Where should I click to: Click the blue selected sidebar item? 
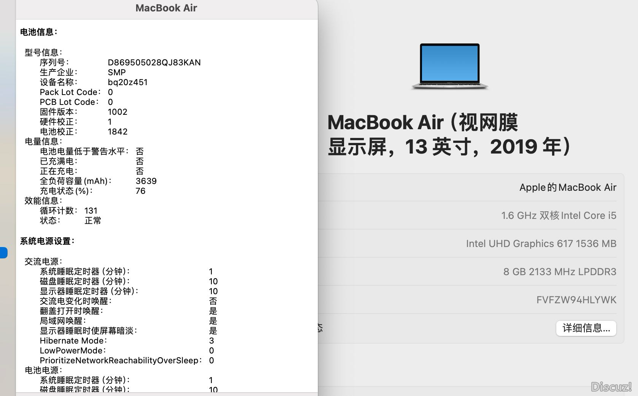point(4,253)
